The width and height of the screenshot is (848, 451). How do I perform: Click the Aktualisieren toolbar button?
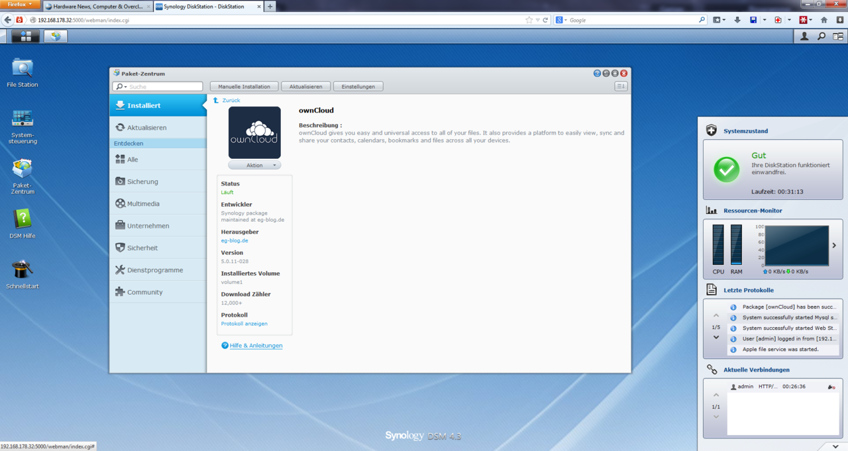pos(305,87)
